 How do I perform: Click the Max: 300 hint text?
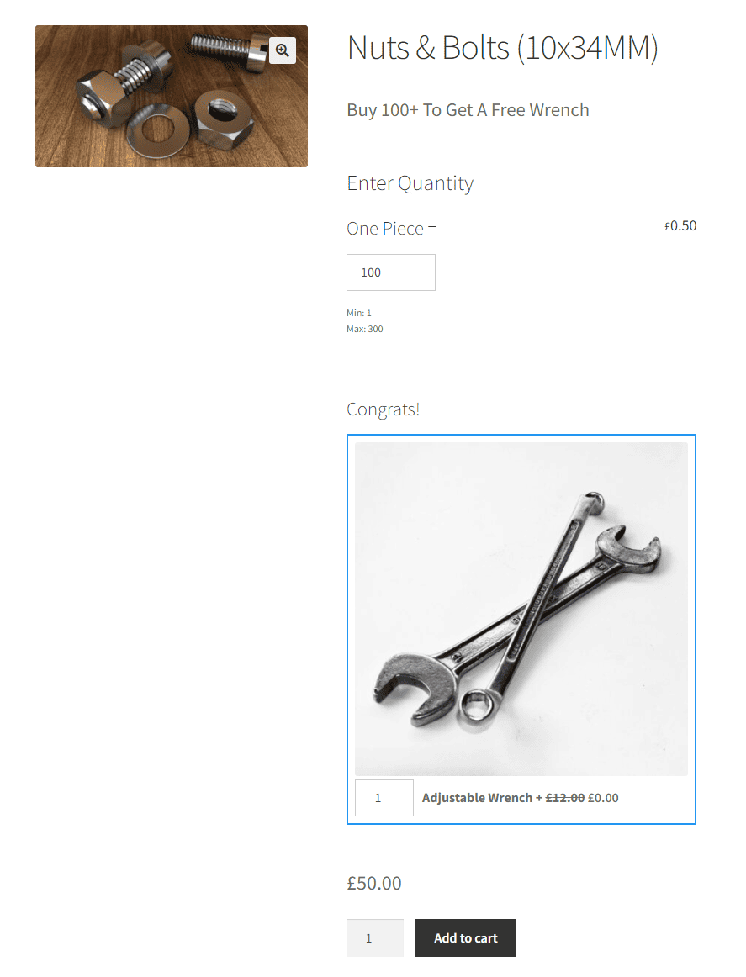(x=364, y=329)
